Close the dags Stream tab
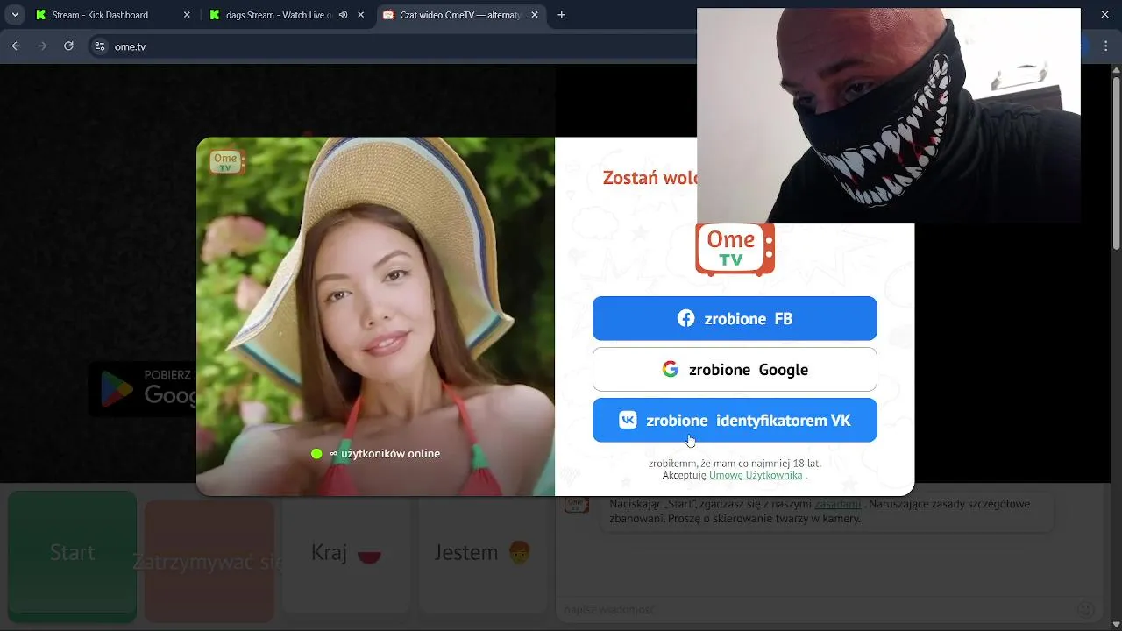1122x631 pixels. [x=360, y=15]
